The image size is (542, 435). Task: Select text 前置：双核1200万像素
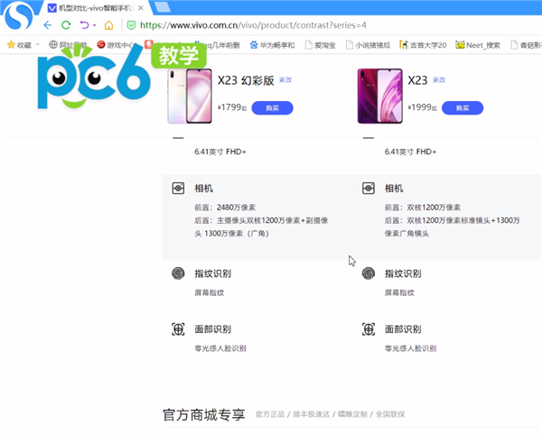pos(423,208)
